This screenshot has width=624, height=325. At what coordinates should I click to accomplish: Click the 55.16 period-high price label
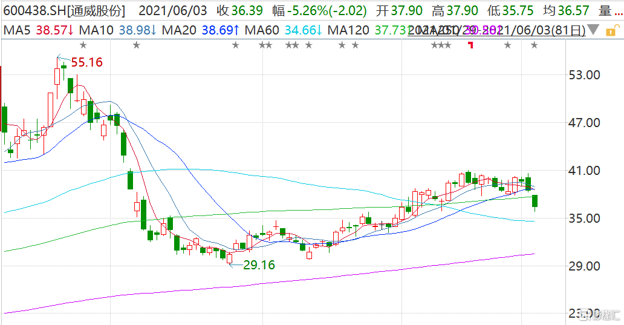(x=86, y=62)
